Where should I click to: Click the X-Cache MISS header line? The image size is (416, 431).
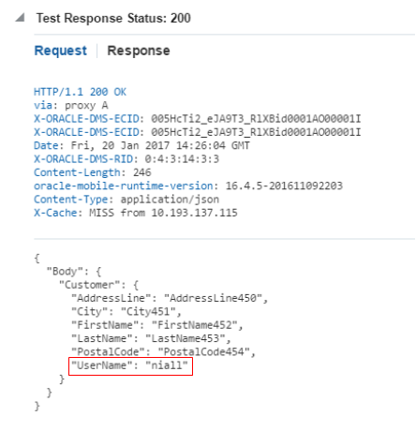click(136, 213)
